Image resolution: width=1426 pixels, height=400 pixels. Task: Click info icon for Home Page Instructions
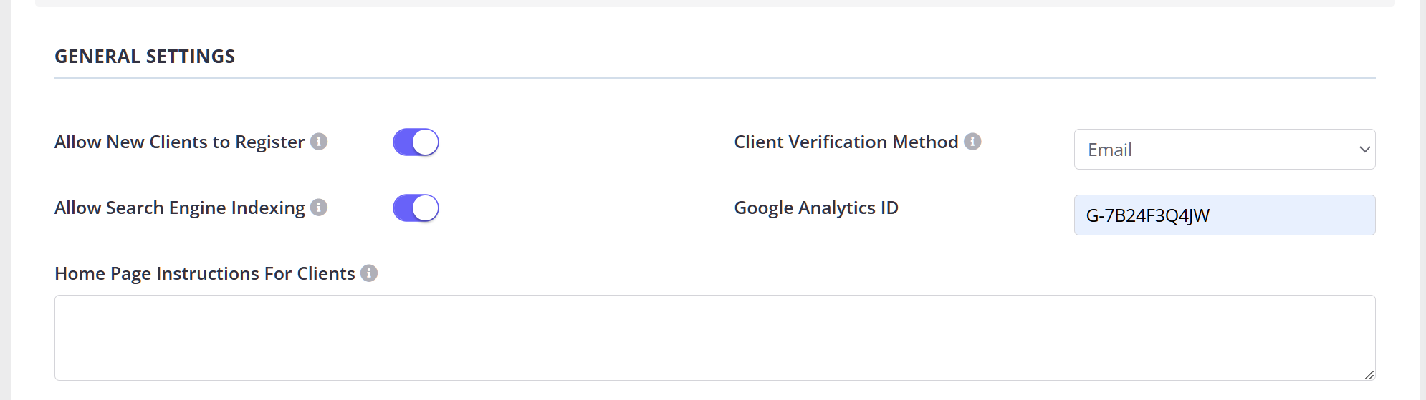click(x=369, y=273)
